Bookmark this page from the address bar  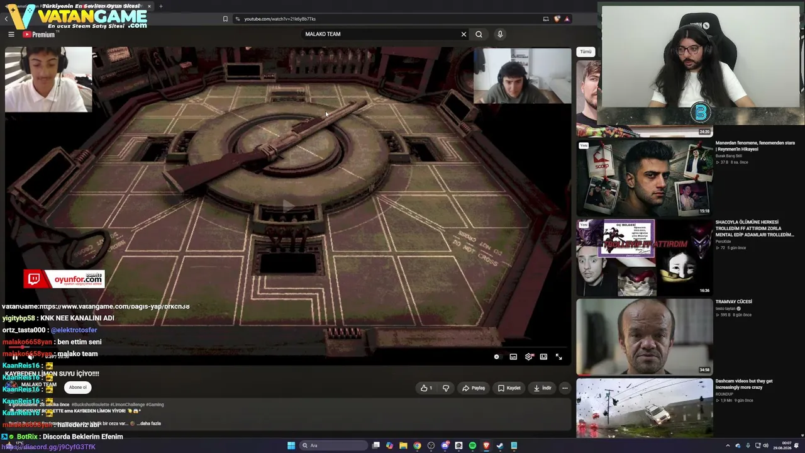click(x=225, y=19)
